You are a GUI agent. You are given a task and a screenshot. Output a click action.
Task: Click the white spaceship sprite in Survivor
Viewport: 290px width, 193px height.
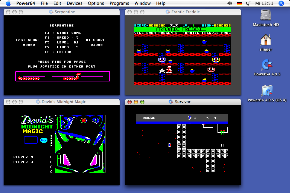click(169, 145)
